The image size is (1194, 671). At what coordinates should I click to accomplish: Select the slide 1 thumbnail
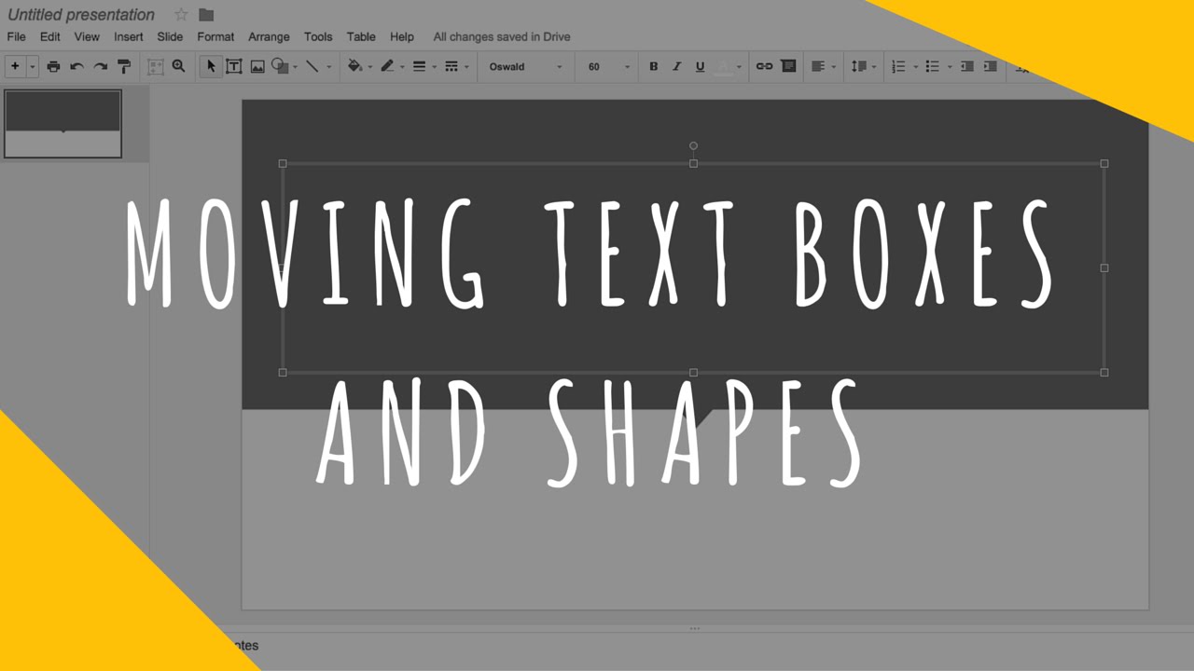pyautogui.click(x=63, y=124)
